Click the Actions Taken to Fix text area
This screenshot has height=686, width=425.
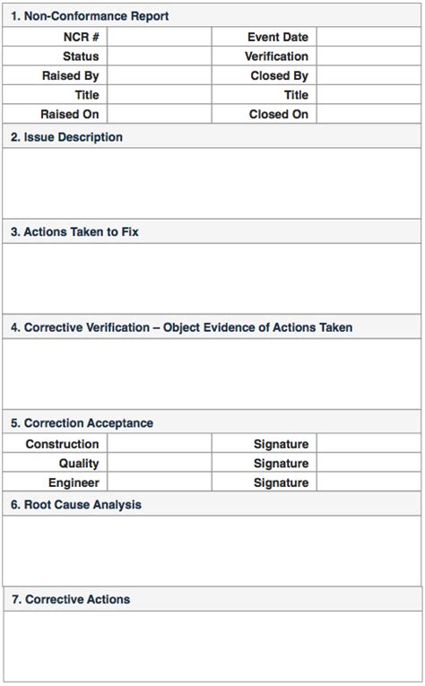click(x=212, y=279)
